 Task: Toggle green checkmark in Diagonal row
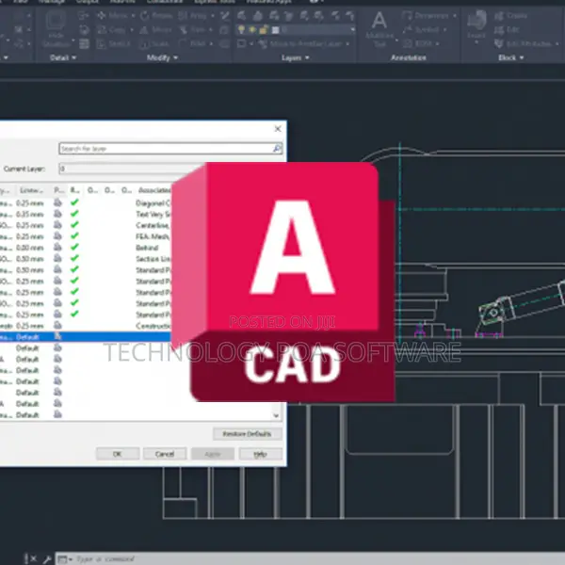click(x=74, y=202)
